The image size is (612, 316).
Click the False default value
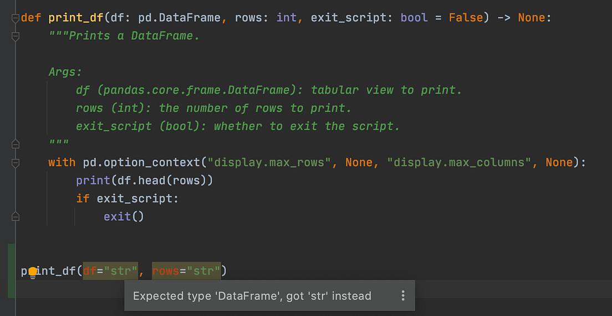[x=466, y=18]
